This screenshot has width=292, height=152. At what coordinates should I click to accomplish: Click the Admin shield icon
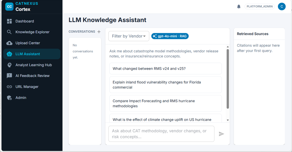(x=9, y=98)
